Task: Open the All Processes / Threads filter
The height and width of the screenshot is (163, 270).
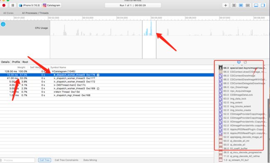Action: (x=35, y=13)
